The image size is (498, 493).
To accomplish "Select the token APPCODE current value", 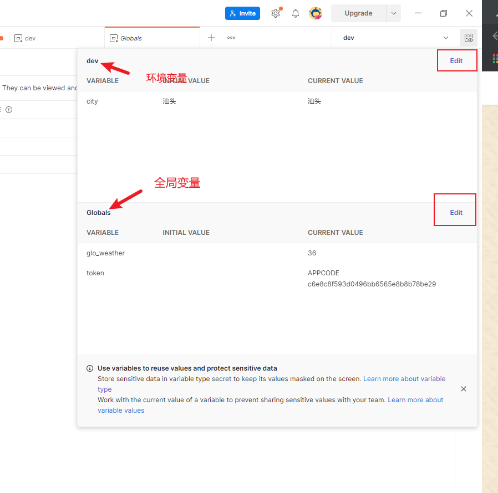I will [x=372, y=279].
